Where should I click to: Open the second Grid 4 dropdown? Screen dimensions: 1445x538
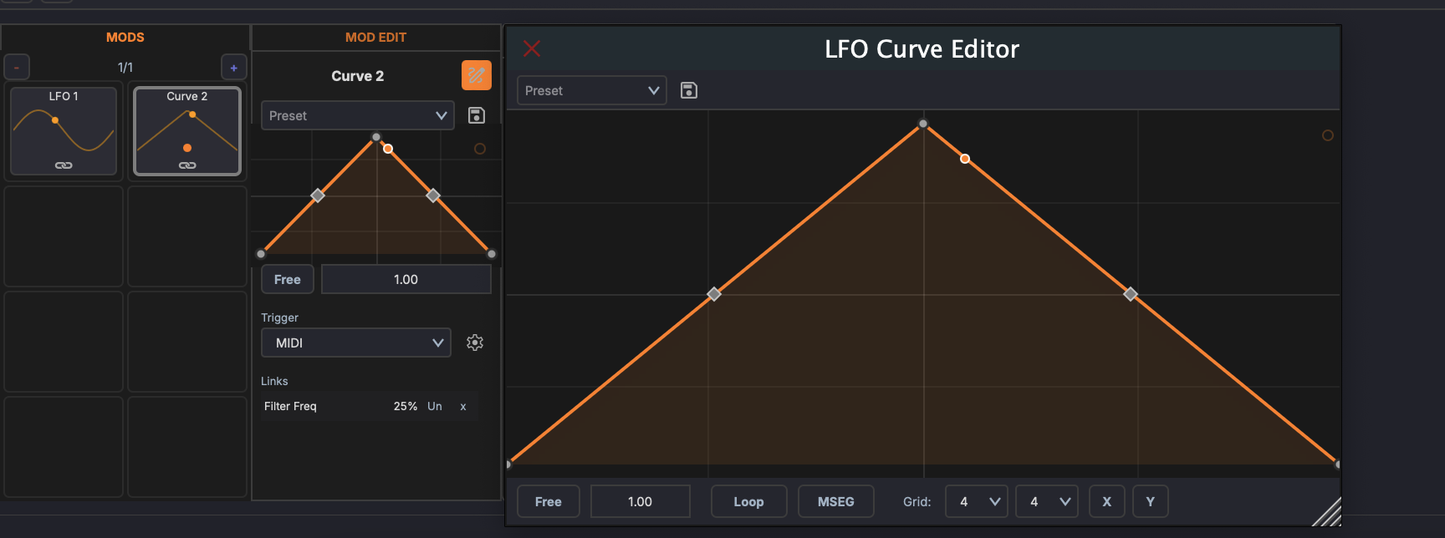[x=1047, y=501]
